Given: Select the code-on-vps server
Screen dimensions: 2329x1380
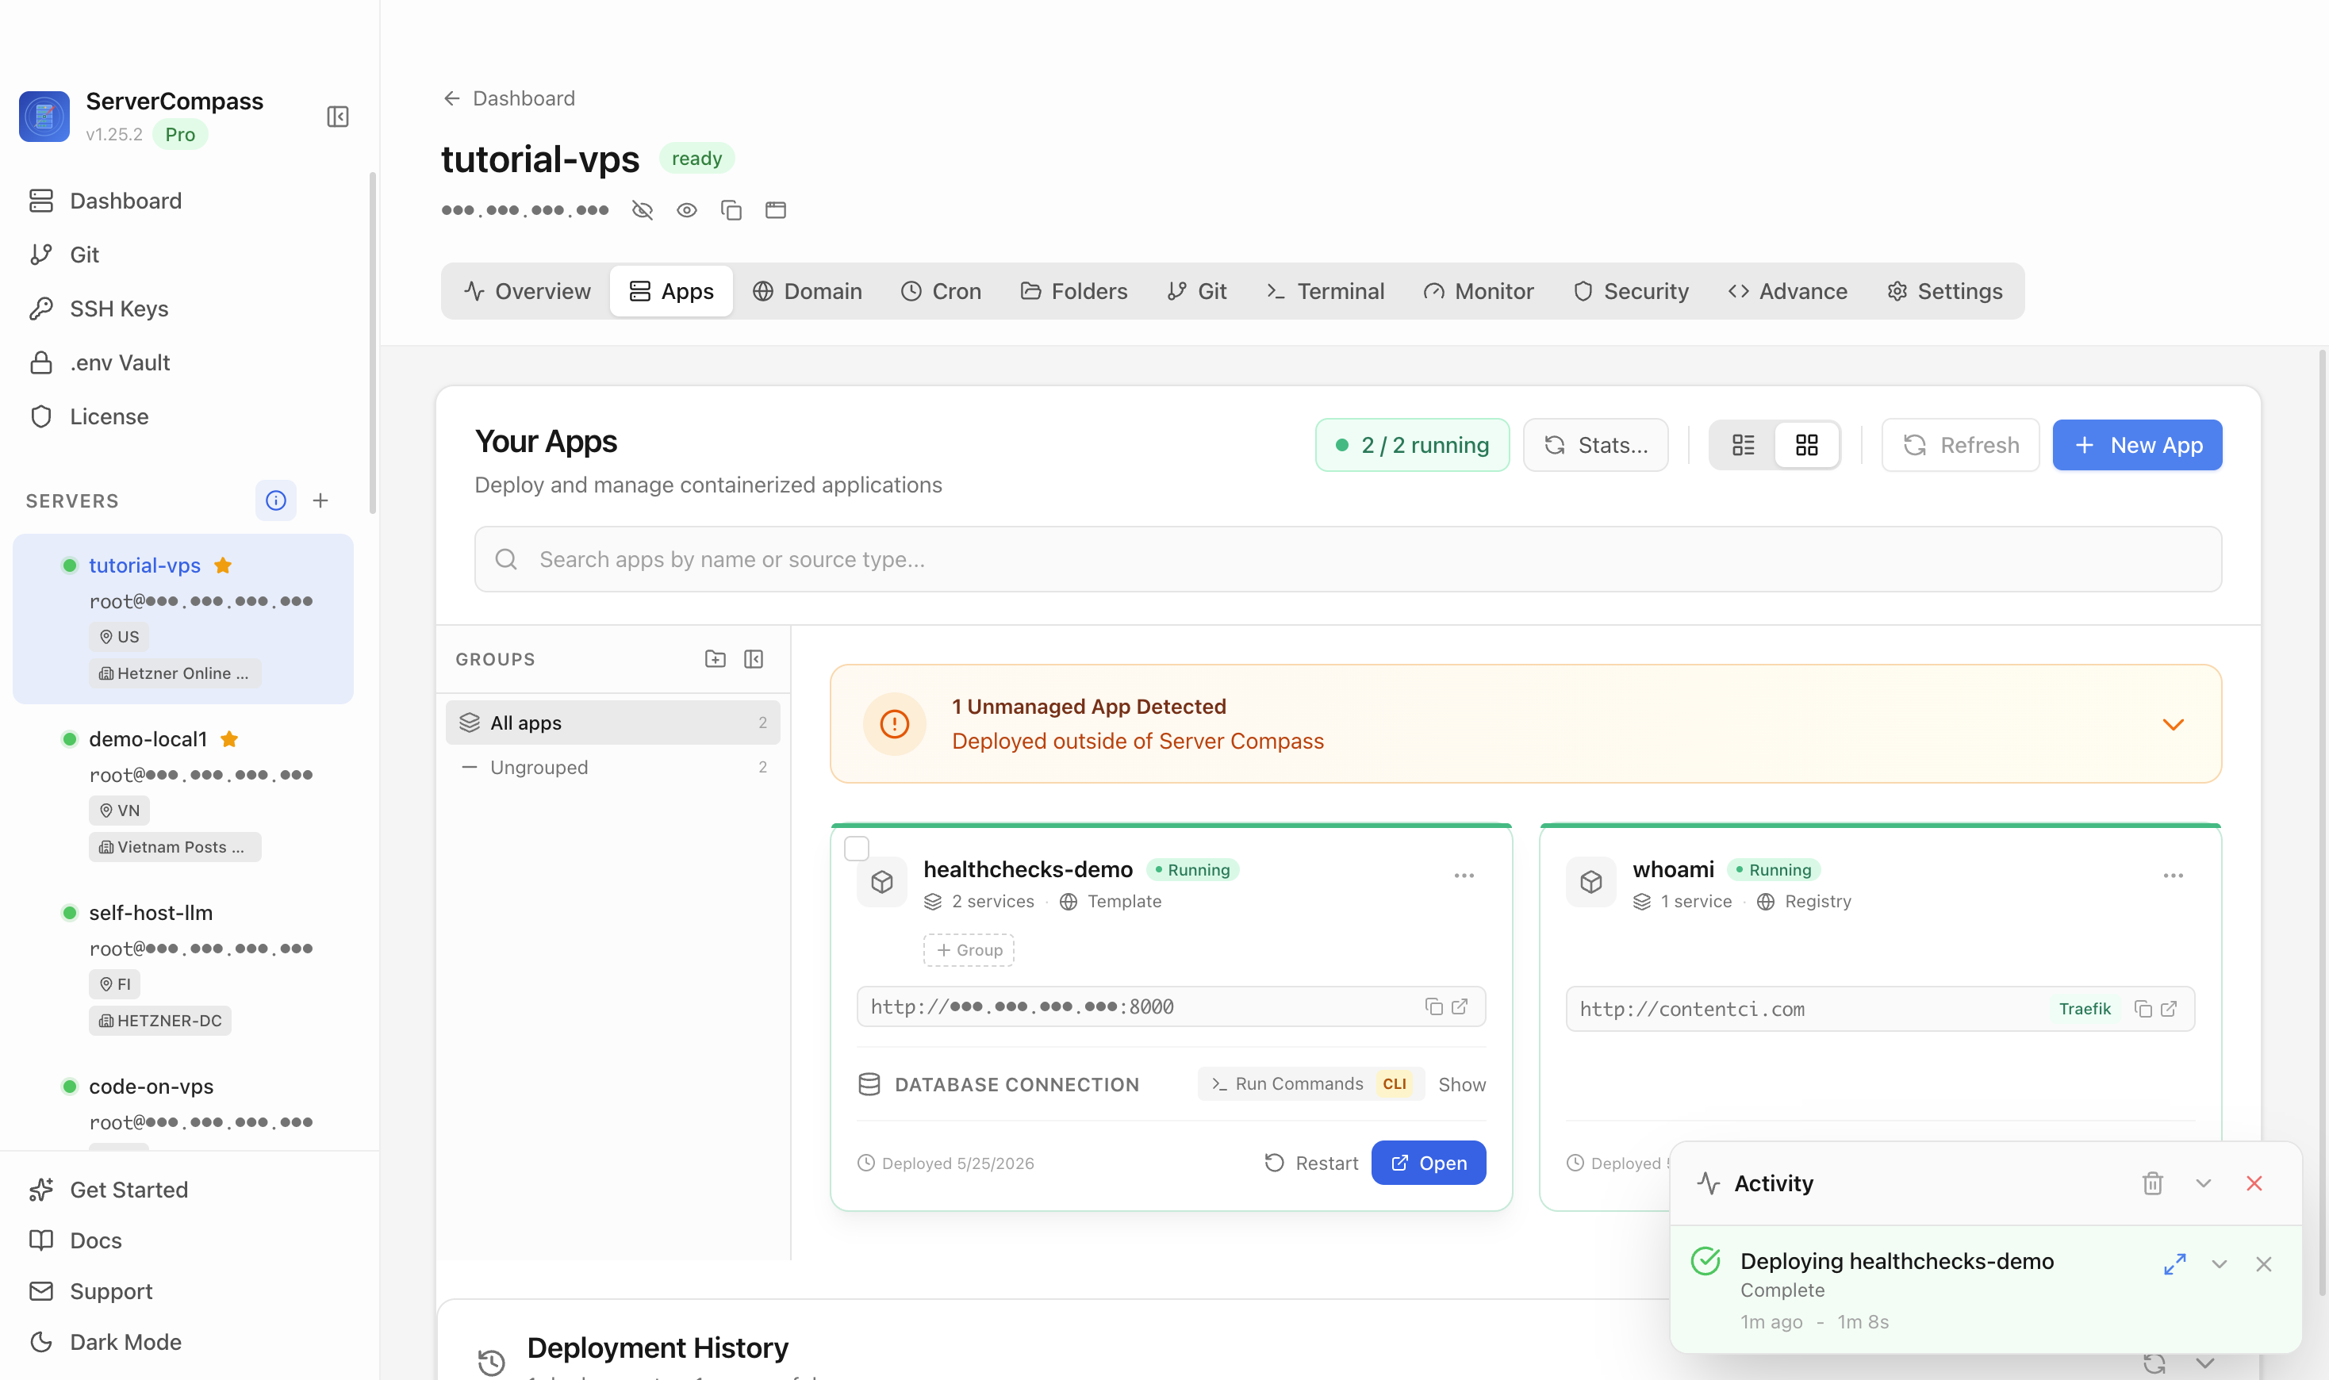Looking at the screenshot, I should pyautogui.click(x=183, y=1104).
